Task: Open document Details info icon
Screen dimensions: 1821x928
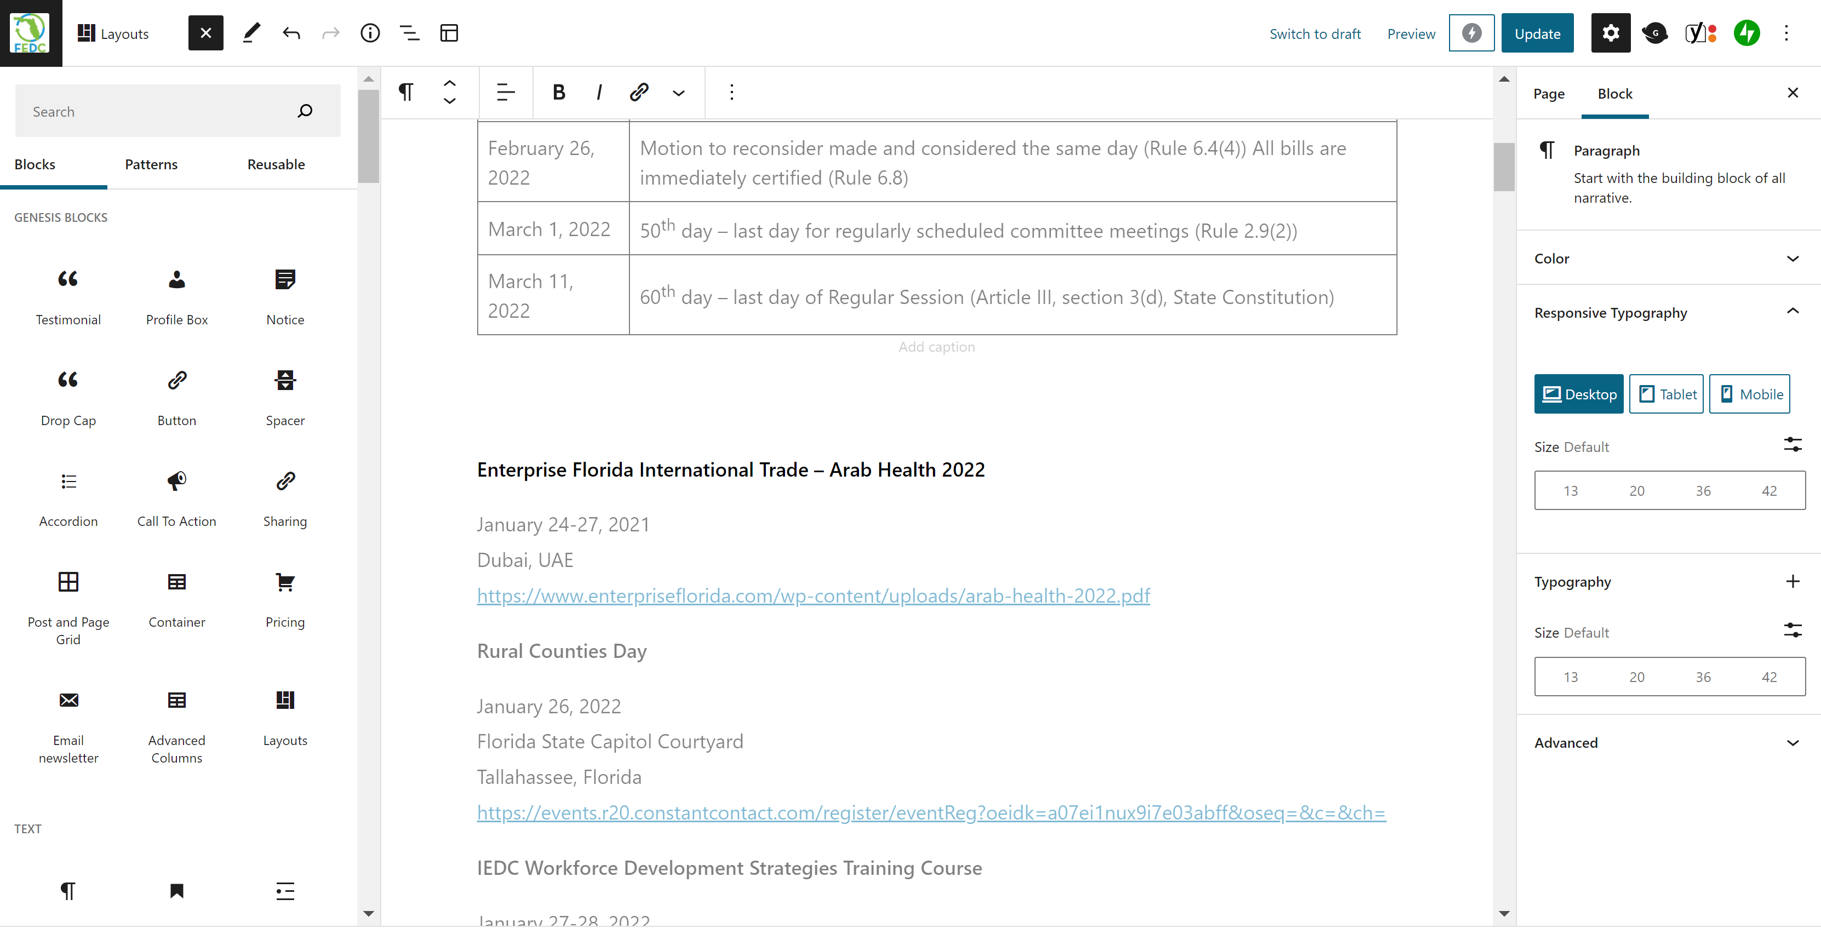Action: pos(370,33)
